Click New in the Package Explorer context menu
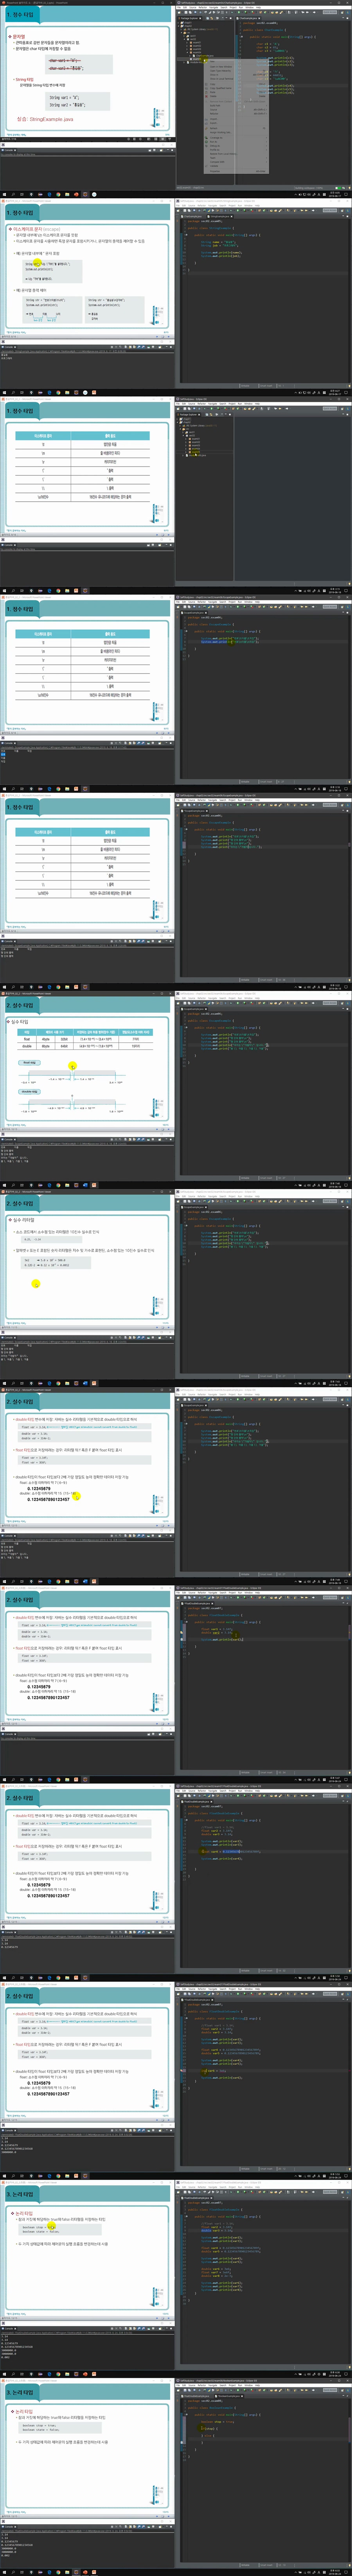The width and height of the screenshot is (352, 2576). click(x=212, y=62)
